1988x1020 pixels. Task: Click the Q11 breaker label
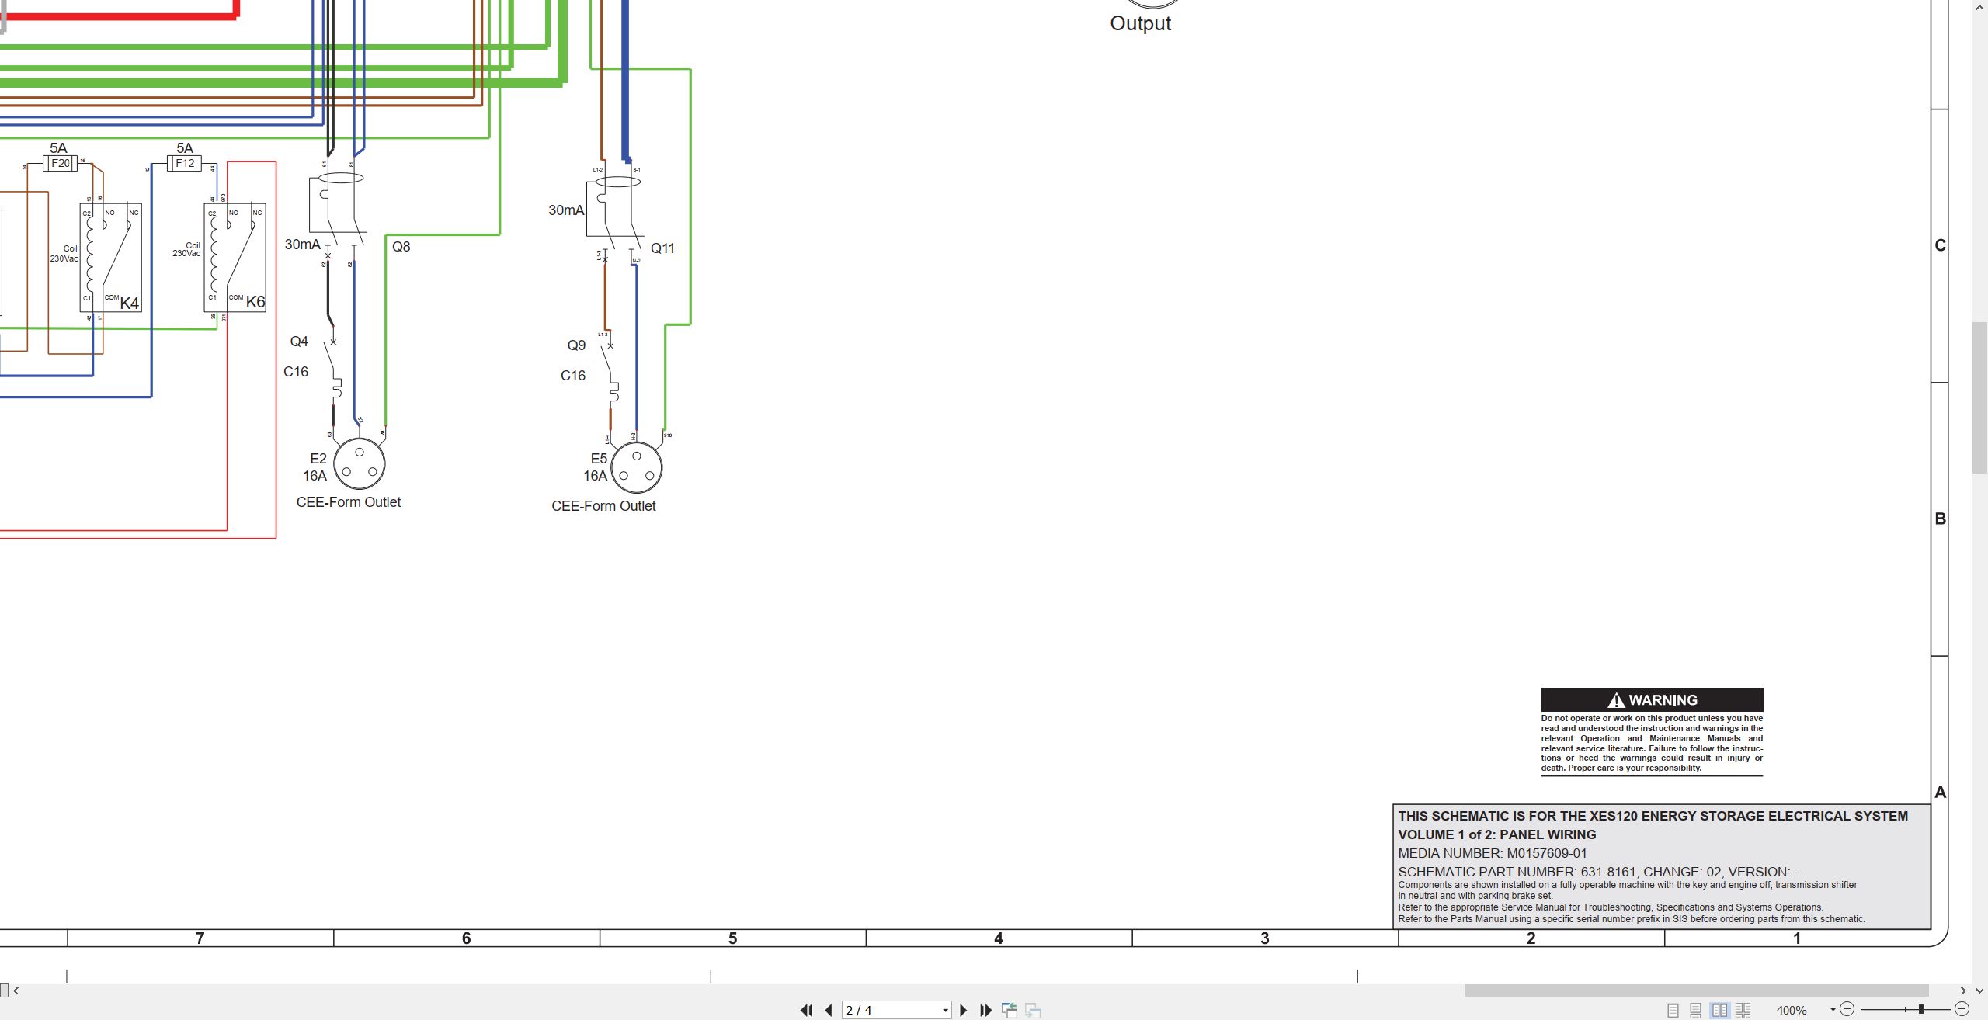662,248
